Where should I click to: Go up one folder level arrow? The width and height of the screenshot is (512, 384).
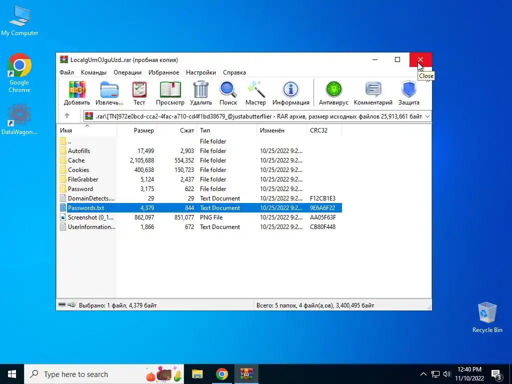click(x=67, y=116)
